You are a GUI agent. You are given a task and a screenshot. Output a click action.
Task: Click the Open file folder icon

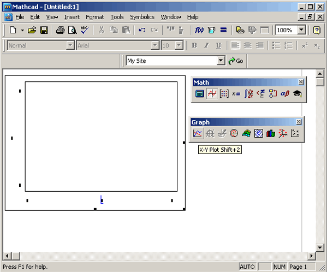tap(32, 30)
